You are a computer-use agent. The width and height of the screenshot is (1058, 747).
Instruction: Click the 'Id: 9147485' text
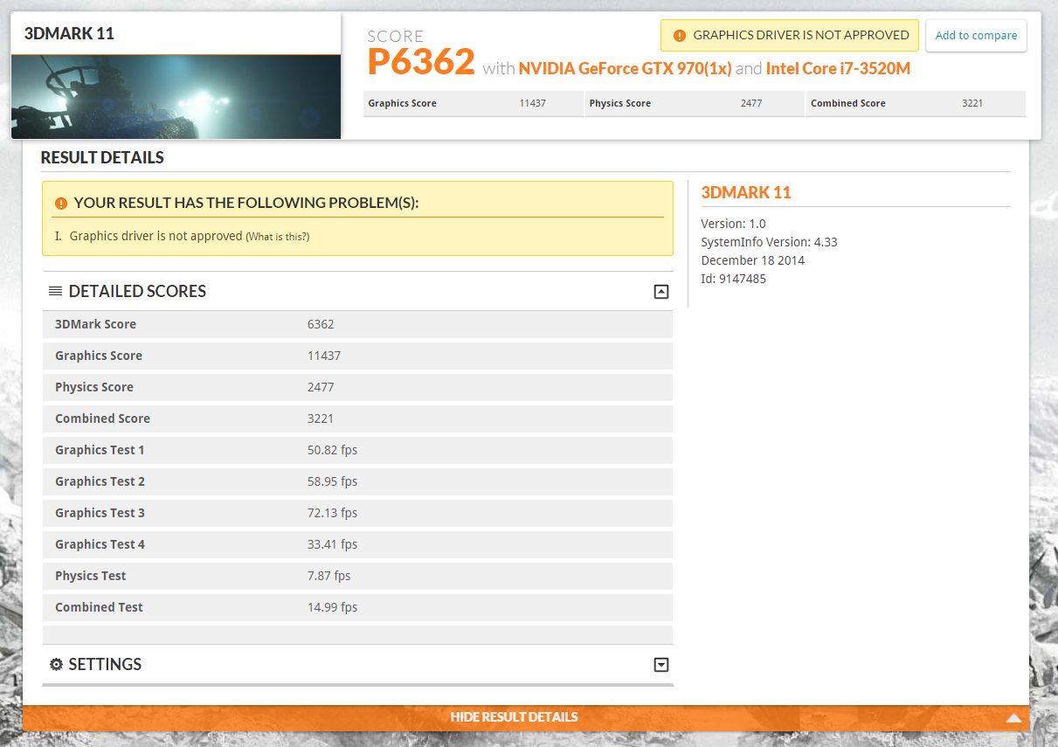tap(733, 279)
